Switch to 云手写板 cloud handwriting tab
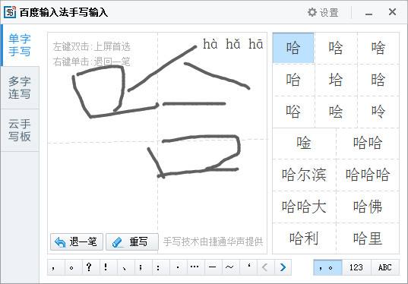The height and width of the screenshot is (284, 408). pos(20,130)
